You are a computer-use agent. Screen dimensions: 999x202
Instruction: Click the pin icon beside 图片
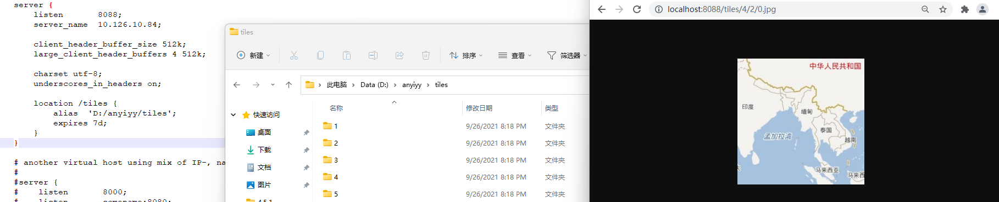[306, 185]
